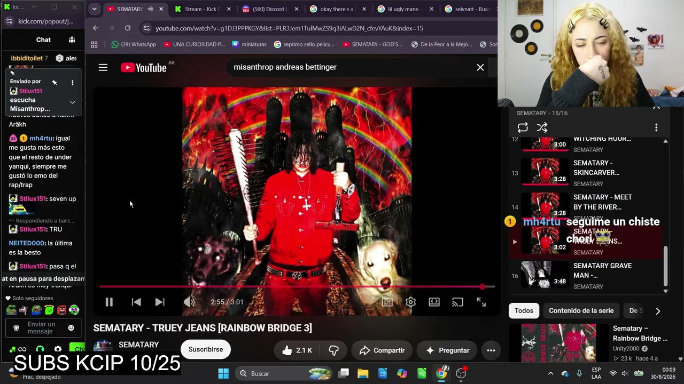Image resolution: width=684 pixels, height=384 pixels.
Task: Mute the SEMATARY tab via its audio icon
Action: pyautogui.click(x=150, y=9)
